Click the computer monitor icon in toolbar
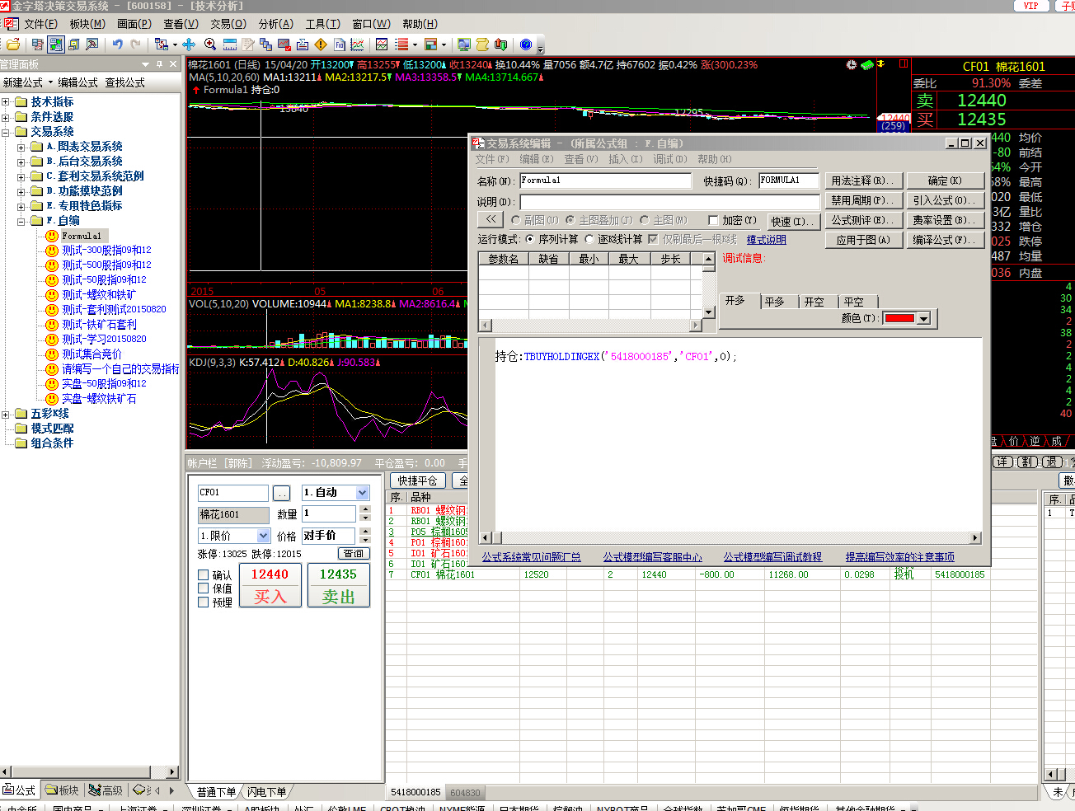 (464, 45)
